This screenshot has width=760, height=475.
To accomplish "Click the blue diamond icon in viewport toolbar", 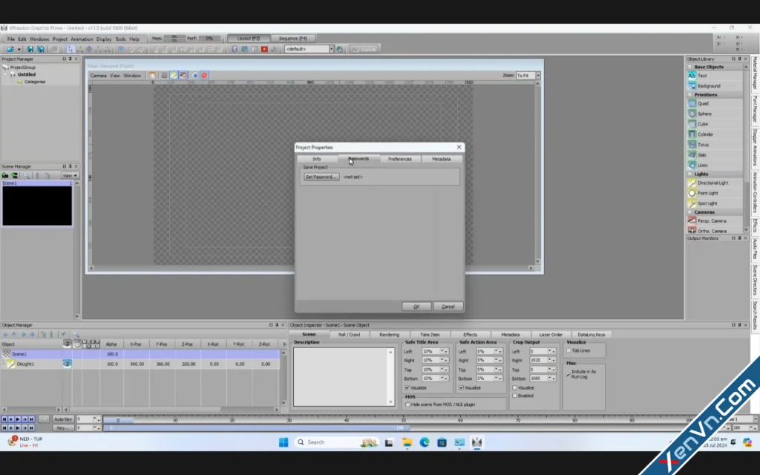I will point(195,75).
